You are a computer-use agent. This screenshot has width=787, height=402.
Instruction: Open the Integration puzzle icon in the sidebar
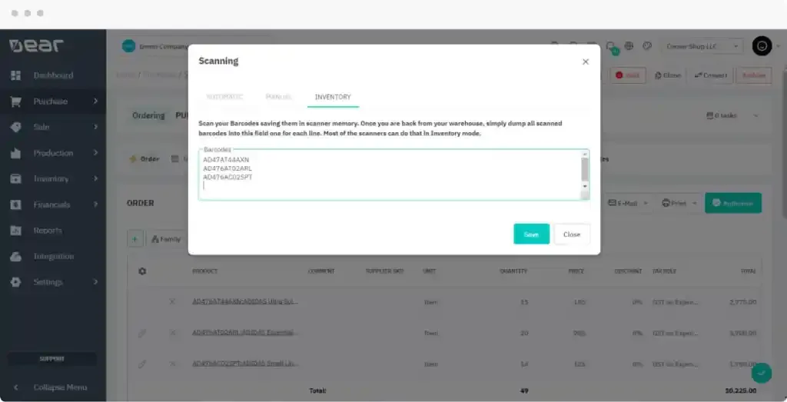(x=15, y=256)
